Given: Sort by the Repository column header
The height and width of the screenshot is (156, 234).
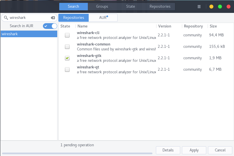Looking at the screenshot, I should [193, 26].
